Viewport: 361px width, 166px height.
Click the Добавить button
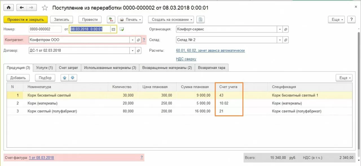coord(18,78)
